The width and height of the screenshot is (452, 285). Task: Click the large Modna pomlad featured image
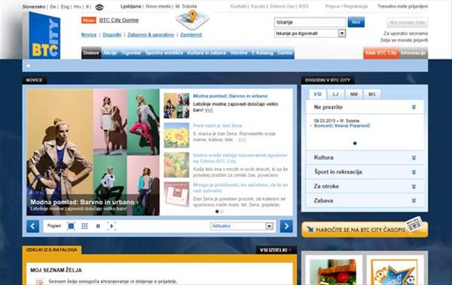93,152
